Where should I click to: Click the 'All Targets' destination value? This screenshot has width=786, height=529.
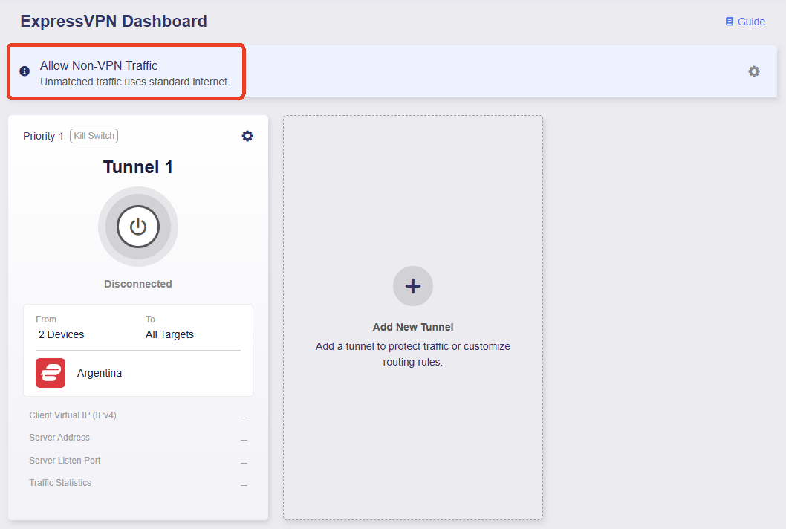169,334
